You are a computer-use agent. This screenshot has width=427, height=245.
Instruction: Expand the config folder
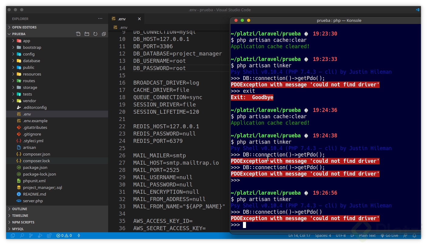tap(57, 54)
